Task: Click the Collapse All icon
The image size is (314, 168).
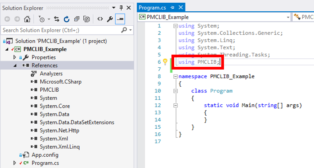Action: (77, 19)
